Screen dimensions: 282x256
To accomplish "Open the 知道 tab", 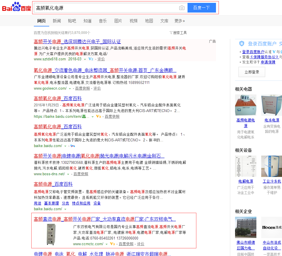I will (87, 21).
